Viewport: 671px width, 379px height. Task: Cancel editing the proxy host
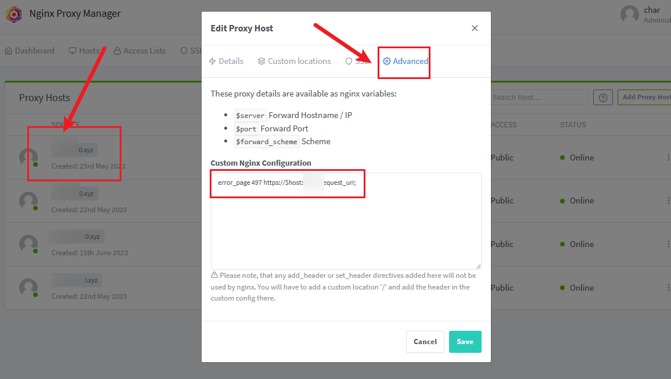pos(425,342)
